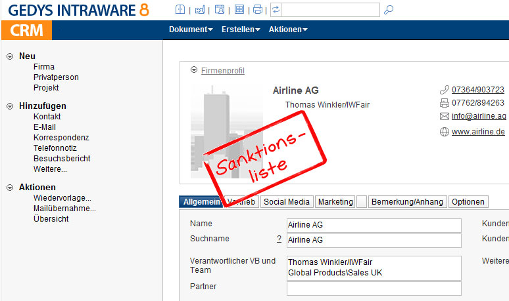Click the contact person icon in toolbar

pyautogui.click(x=220, y=10)
